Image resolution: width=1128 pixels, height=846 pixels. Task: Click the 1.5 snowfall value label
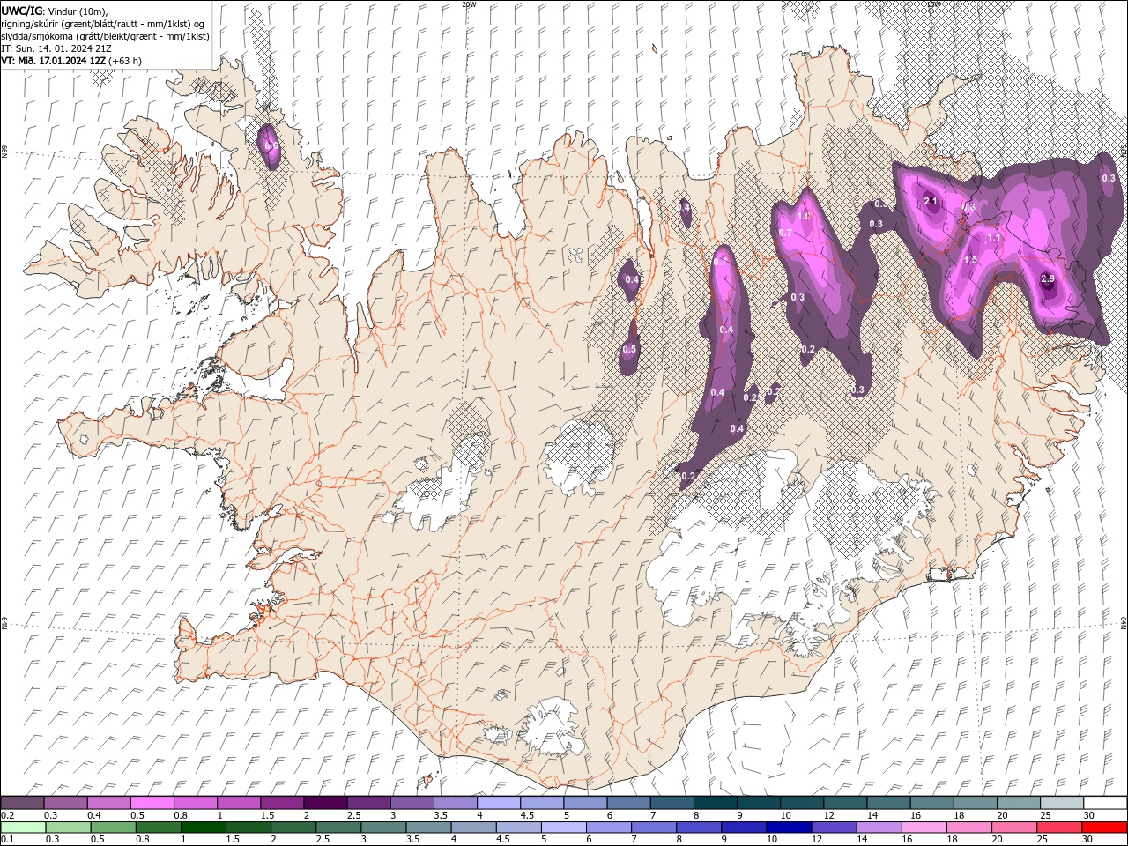(x=970, y=260)
